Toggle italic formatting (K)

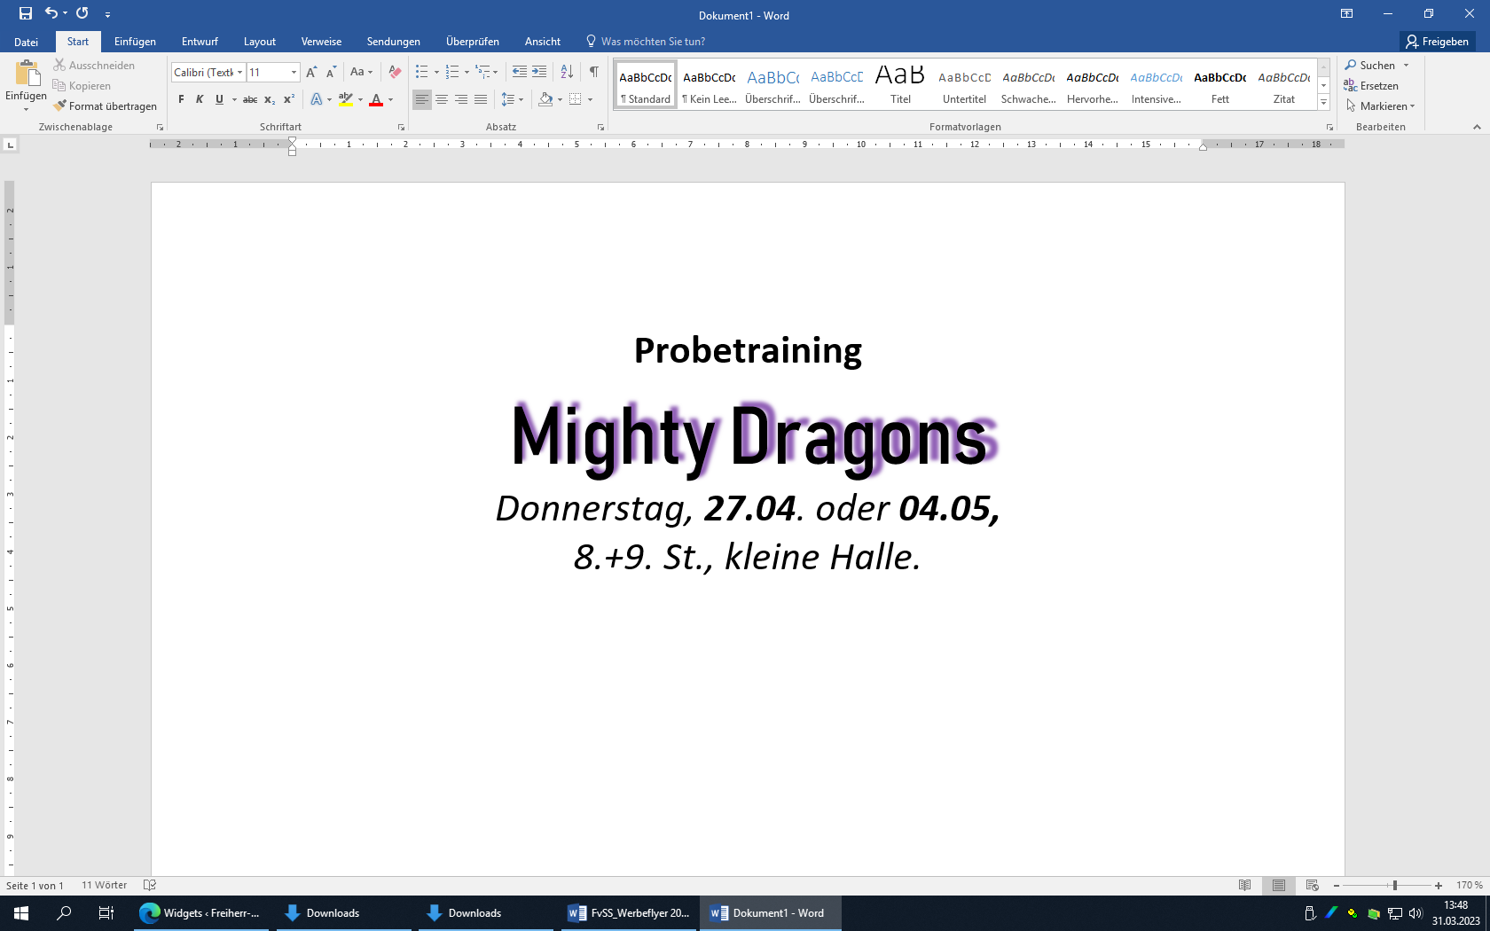200,99
